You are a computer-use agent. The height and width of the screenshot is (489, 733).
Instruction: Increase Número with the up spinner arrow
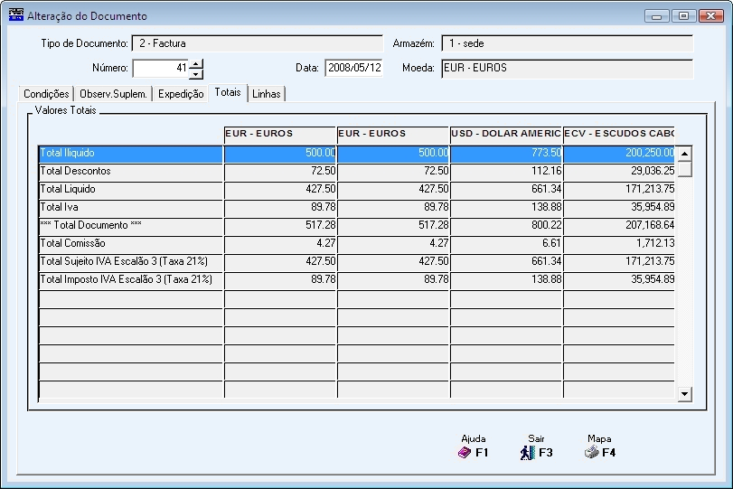pyautogui.click(x=196, y=63)
